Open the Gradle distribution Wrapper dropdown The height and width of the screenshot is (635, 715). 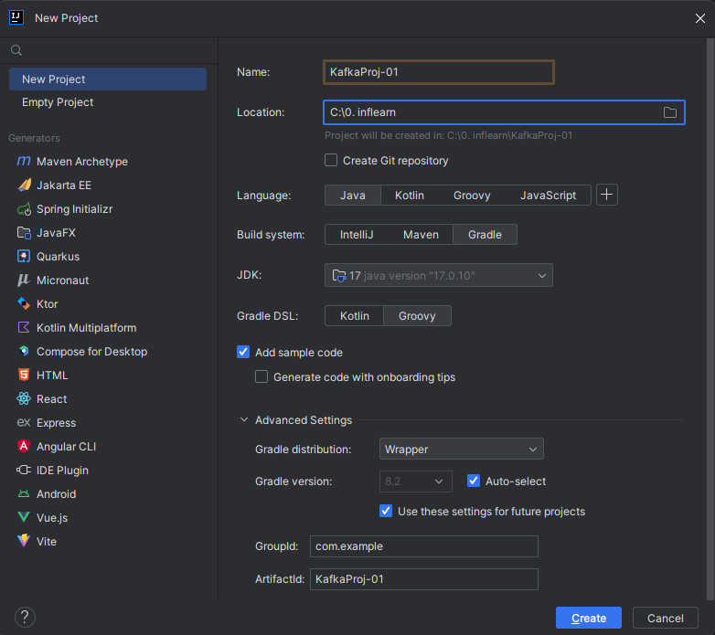[462, 450]
